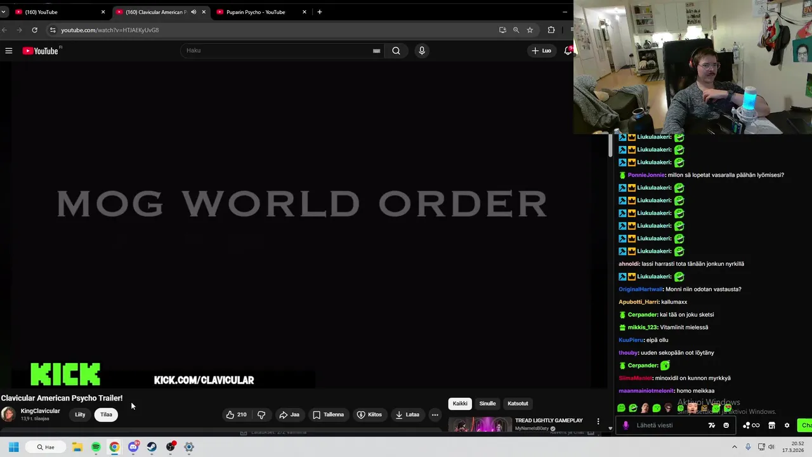Open the chat shop icon
The image size is (812, 457).
(771, 425)
